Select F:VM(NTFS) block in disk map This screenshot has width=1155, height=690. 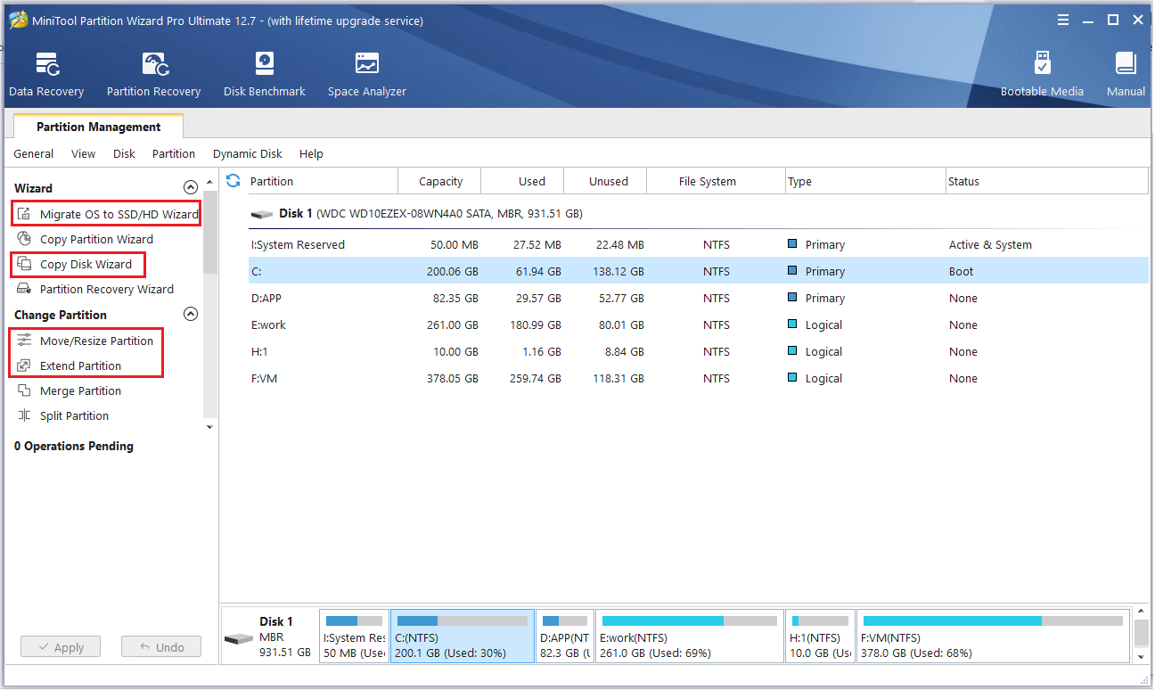coord(993,637)
